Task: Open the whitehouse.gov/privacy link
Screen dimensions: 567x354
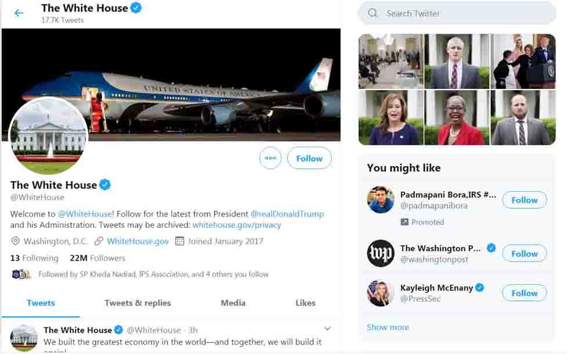Action: (237, 225)
